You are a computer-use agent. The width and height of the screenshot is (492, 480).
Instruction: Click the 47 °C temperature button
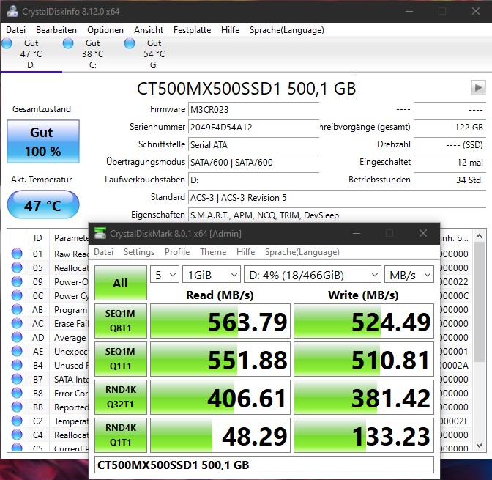point(43,204)
